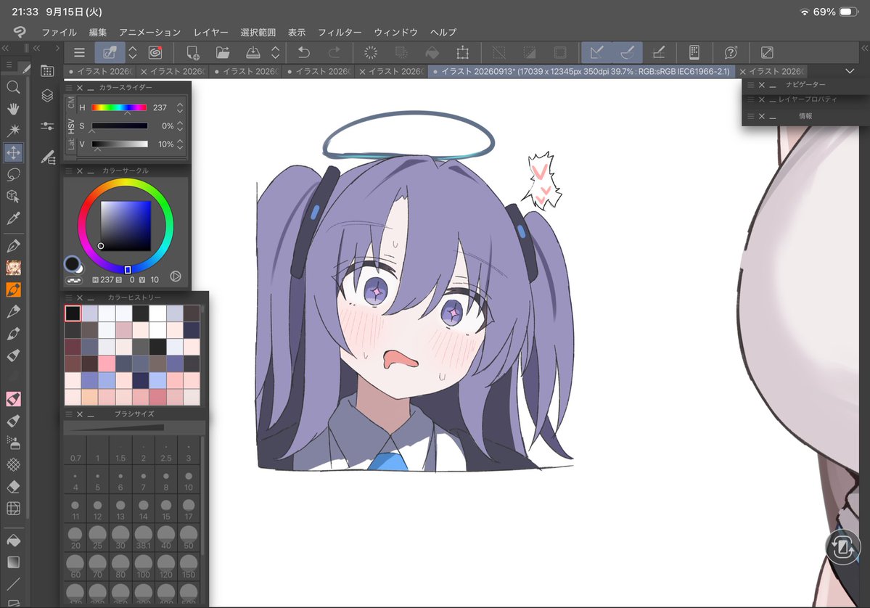Create a new canvas with New icon
870x608 pixels.
coord(192,53)
